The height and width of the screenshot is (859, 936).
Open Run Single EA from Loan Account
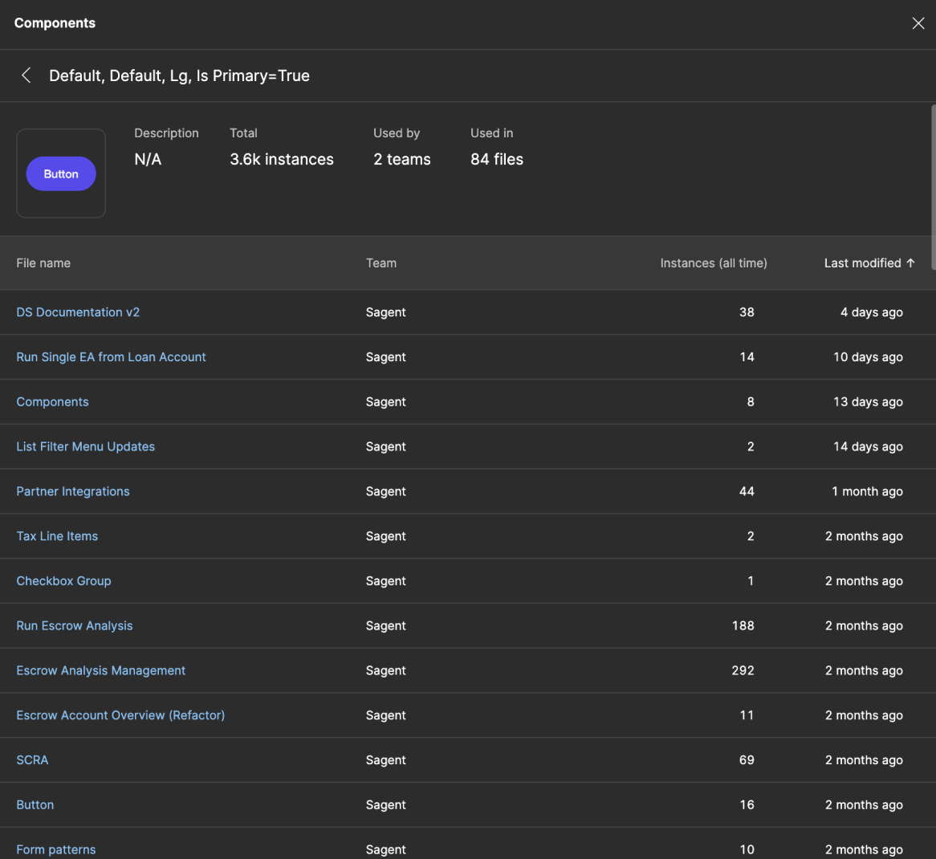point(111,357)
